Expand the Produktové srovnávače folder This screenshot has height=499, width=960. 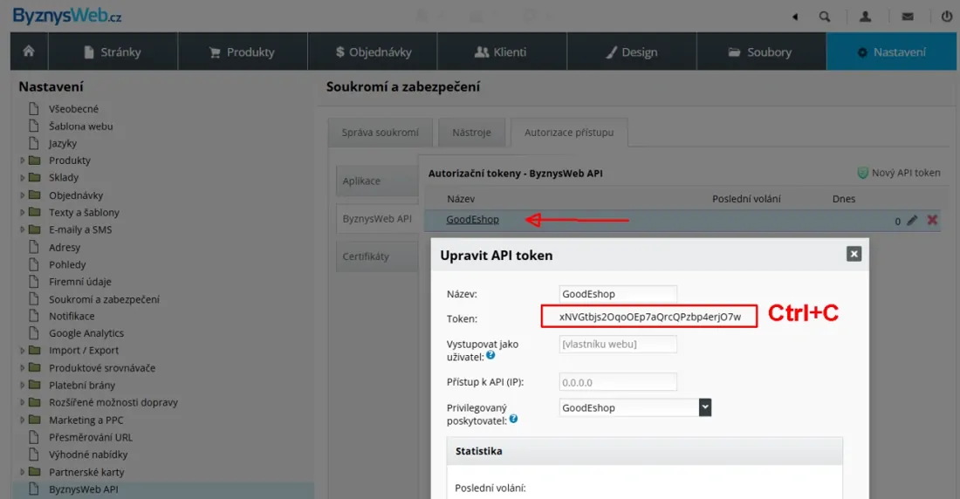click(x=22, y=368)
